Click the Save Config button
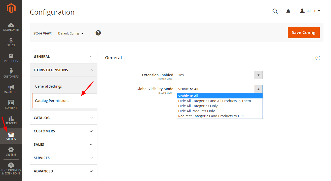The height and width of the screenshot is (181, 331). 303,32
